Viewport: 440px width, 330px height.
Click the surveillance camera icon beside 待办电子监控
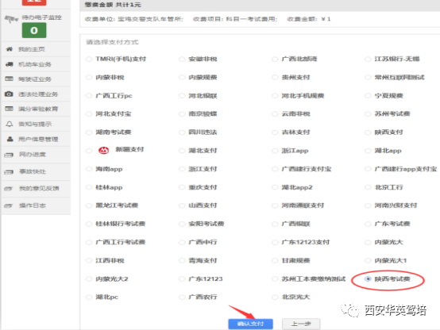pos(11,19)
